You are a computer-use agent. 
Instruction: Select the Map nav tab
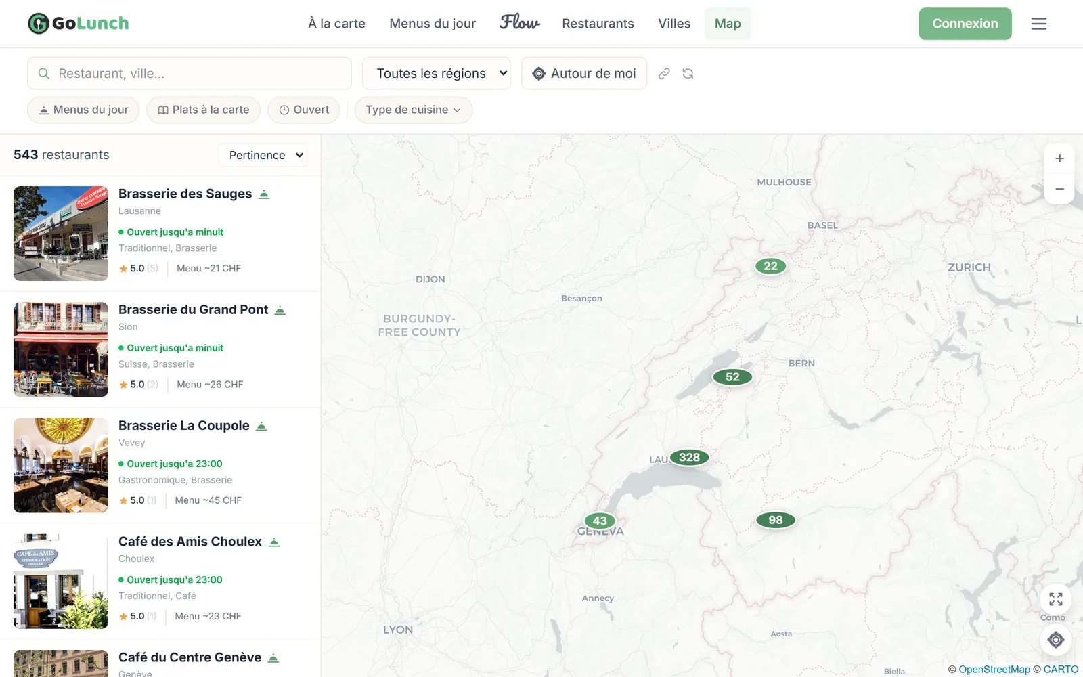[728, 24]
